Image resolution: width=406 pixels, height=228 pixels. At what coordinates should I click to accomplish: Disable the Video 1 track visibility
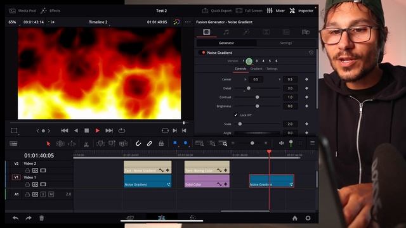(43, 184)
